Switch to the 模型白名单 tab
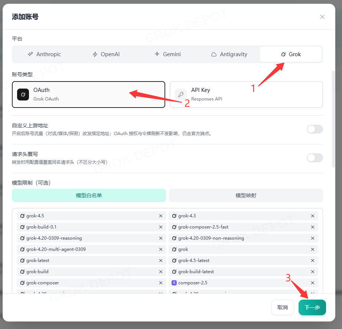Viewport: 342px width, 329px height. point(89,195)
